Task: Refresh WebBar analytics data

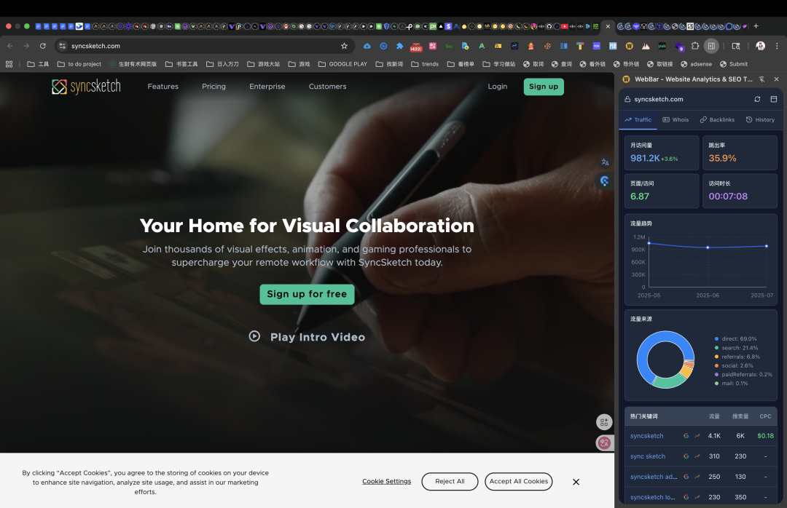Action: (757, 99)
